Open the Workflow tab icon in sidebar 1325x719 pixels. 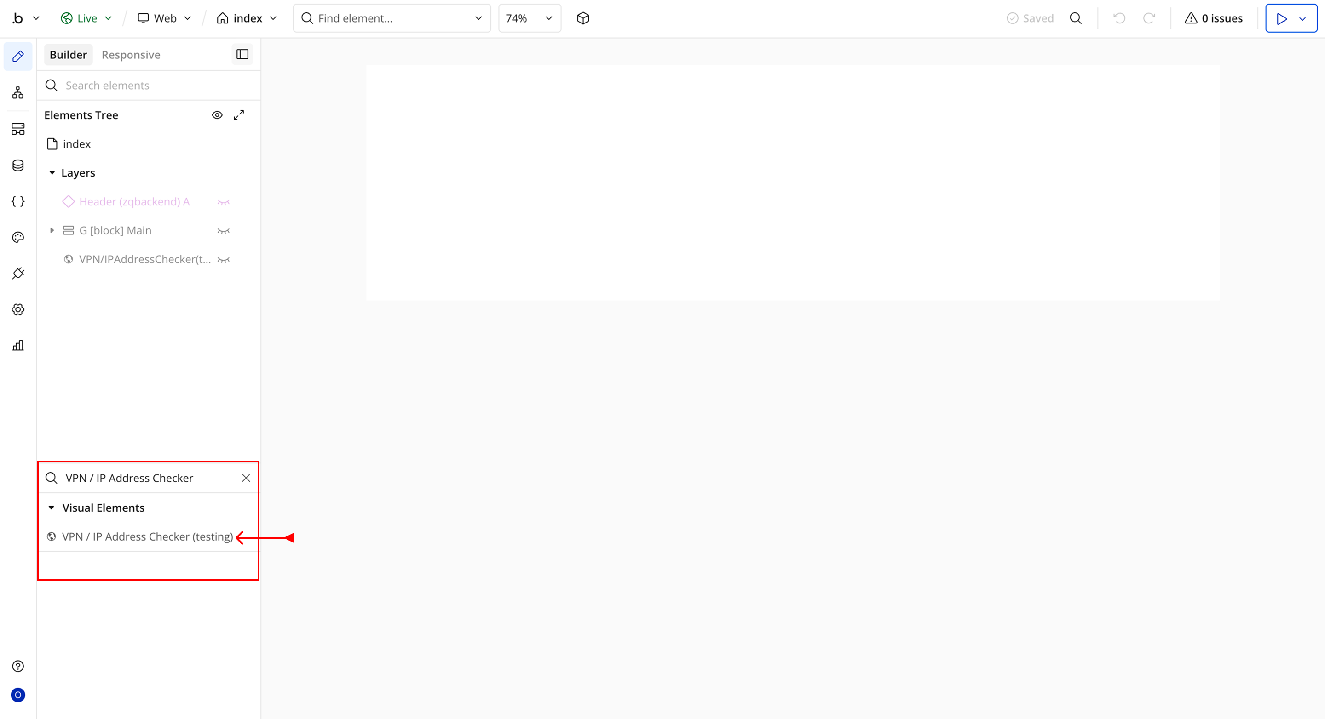(18, 93)
